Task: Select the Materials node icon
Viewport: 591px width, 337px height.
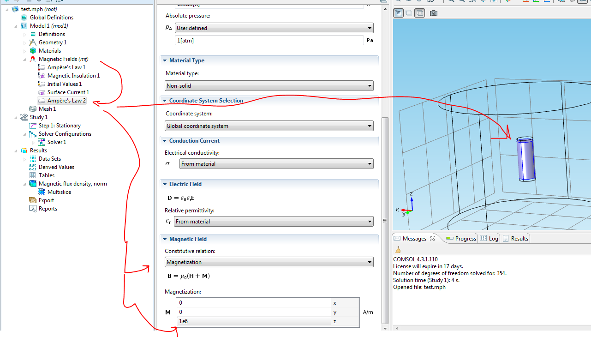Action: tap(33, 51)
